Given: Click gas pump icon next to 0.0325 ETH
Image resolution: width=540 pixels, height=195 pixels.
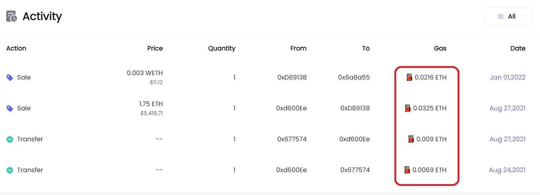Looking at the screenshot, I should [408, 108].
